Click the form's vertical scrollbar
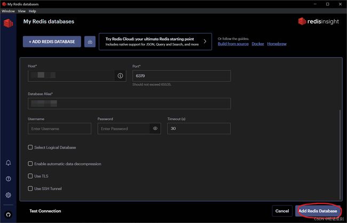347x223 pixels. pyautogui.click(x=340, y=154)
